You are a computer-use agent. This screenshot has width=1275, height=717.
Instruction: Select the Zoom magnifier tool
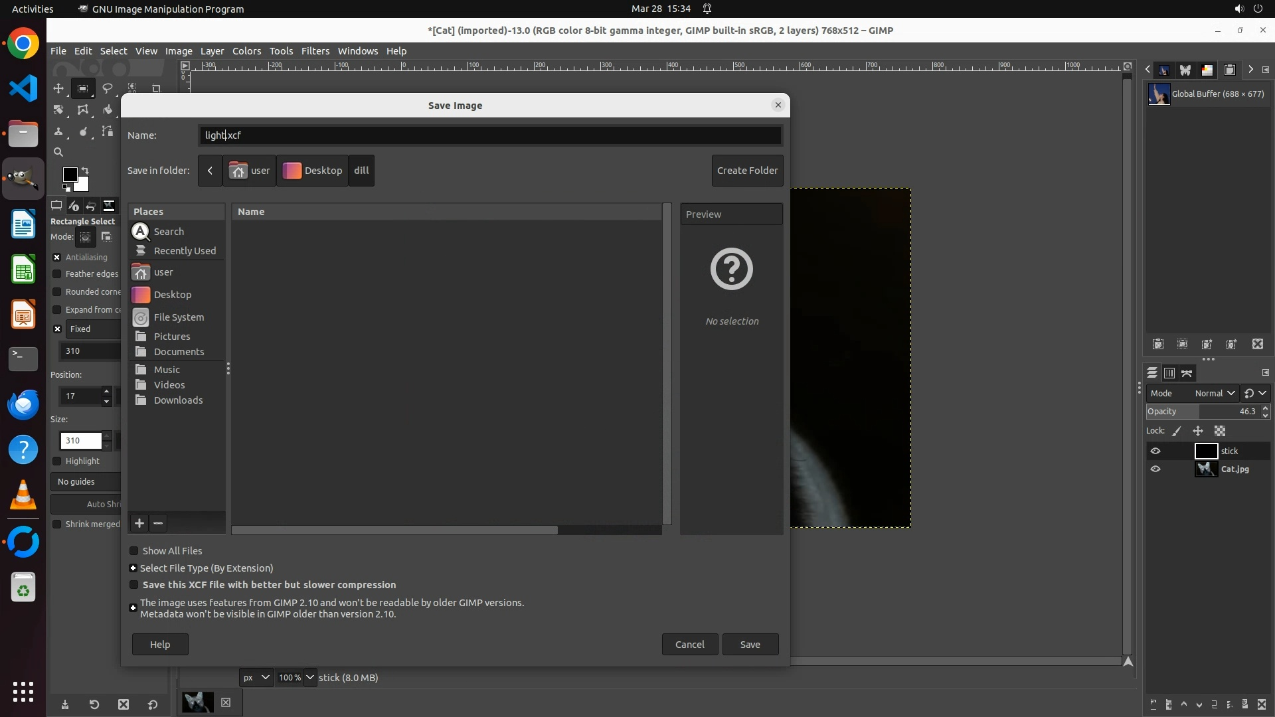[58, 152]
